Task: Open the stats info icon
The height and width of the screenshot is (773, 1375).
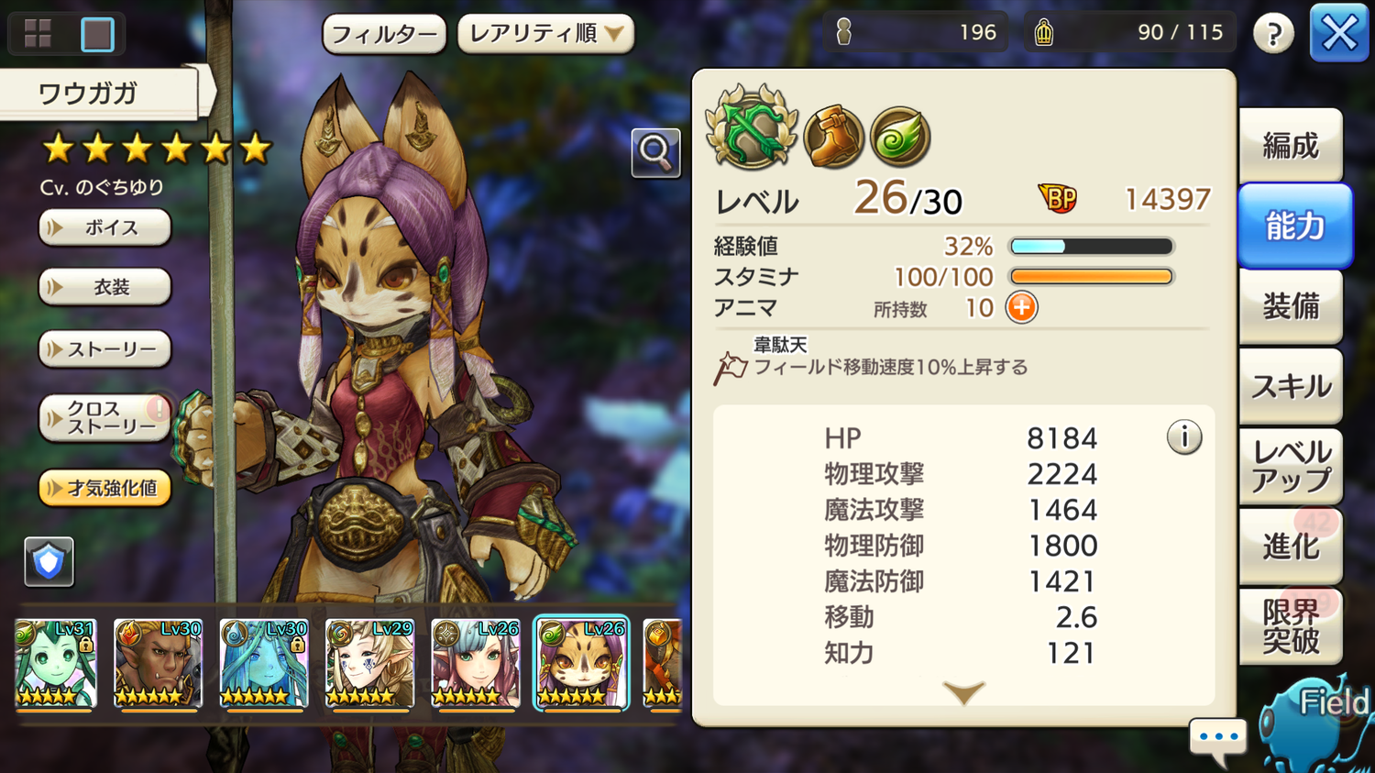Action: 1183,437
